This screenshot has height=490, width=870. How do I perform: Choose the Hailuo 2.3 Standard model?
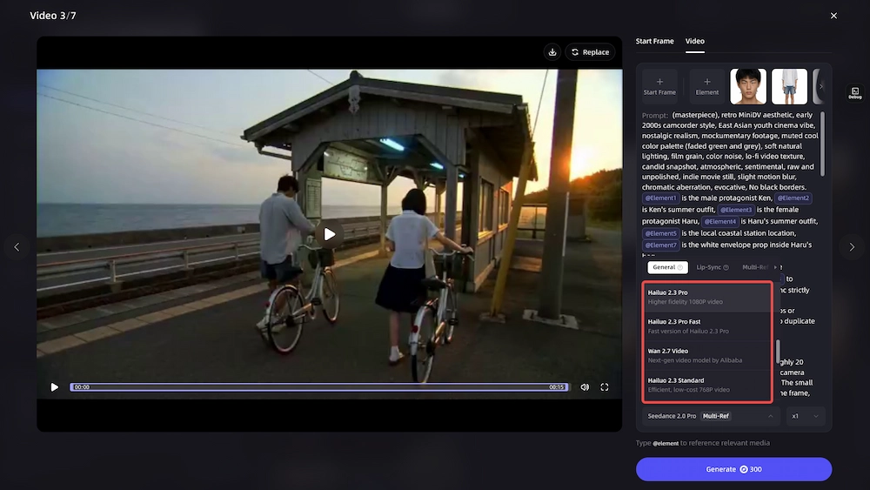[x=706, y=385]
